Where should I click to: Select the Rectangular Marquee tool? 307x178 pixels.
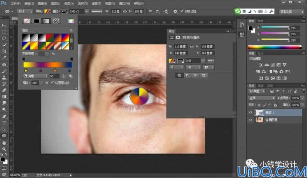point(4,32)
